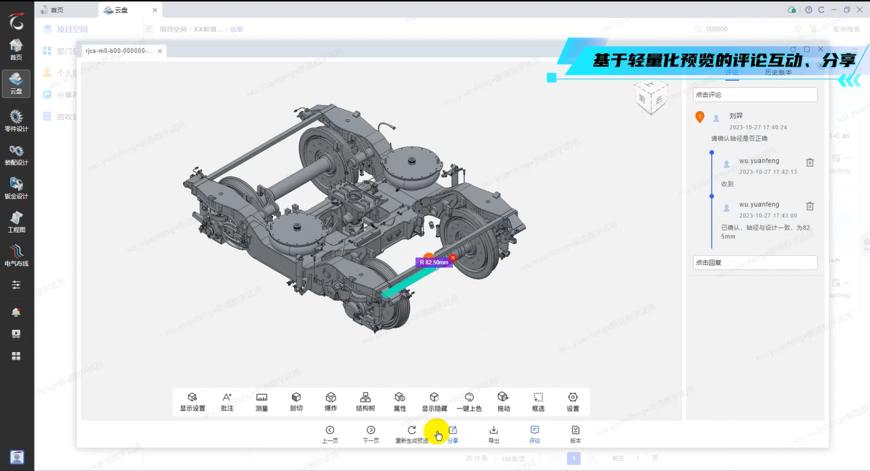Toggle the 显示隐藏 show/hide tool
Image resolution: width=870 pixels, height=471 pixels.
click(x=434, y=402)
